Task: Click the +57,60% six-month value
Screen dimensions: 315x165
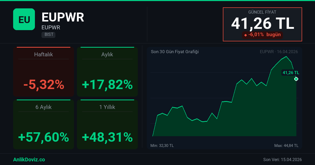Action: coord(44,137)
